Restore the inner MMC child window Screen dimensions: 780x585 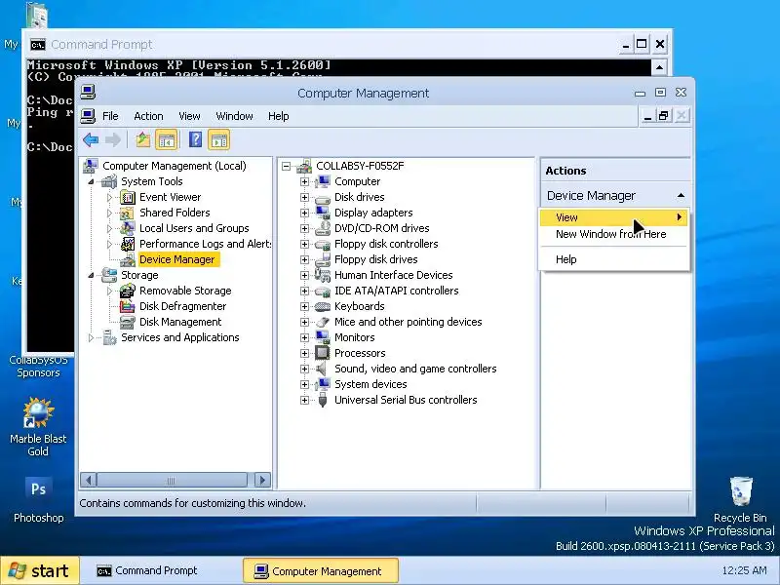tap(663, 116)
